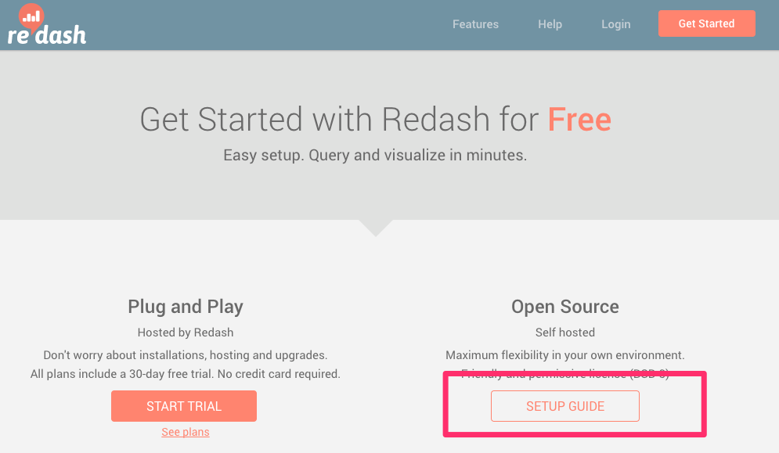Image resolution: width=779 pixels, height=453 pixels.
Task: Click the Redash bar-chart bubble logo icon
Action: point(31,18)
